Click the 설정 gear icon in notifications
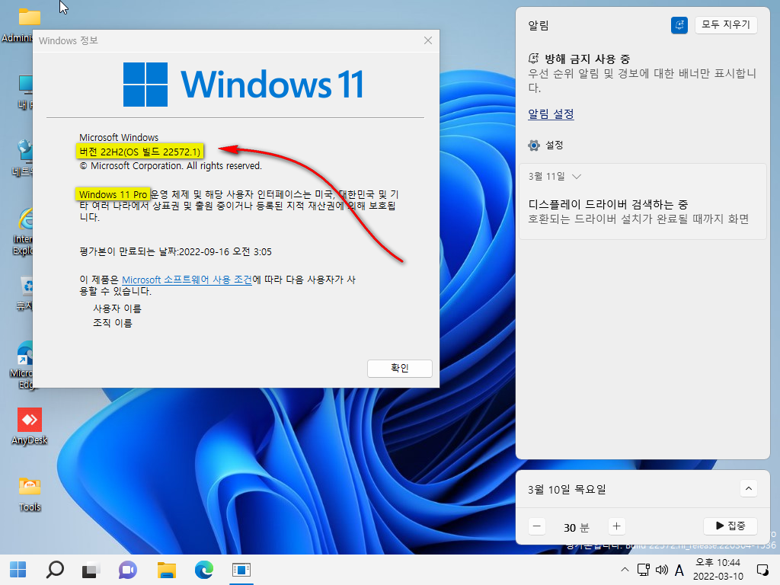This screenshot has height=585, width=780. click(534, 145)
